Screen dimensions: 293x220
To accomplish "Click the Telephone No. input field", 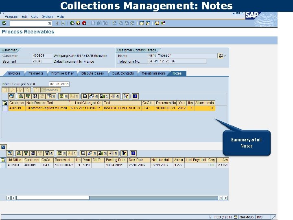I will (177, 62).
